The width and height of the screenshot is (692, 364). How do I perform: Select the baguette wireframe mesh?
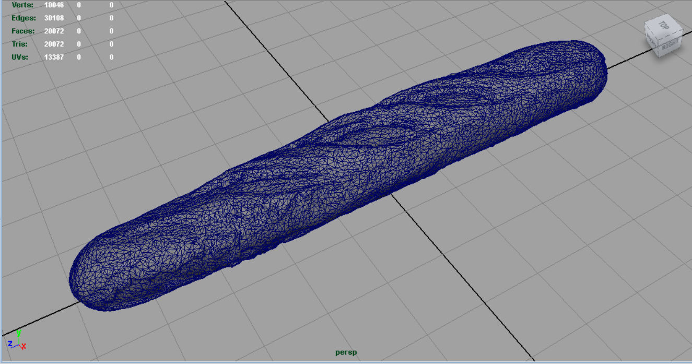coord(338,176)
